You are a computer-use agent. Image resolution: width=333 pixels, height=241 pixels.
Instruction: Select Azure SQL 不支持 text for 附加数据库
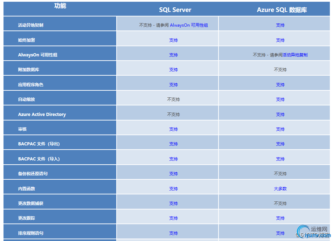(280, 69)
